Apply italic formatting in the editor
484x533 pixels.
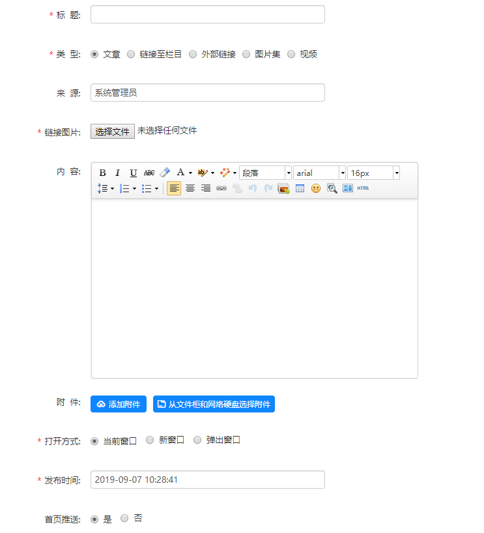(118, 173)
